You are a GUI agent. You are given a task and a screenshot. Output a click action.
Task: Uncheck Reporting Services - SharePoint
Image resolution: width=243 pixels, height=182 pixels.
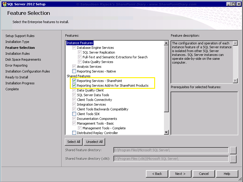74,81
